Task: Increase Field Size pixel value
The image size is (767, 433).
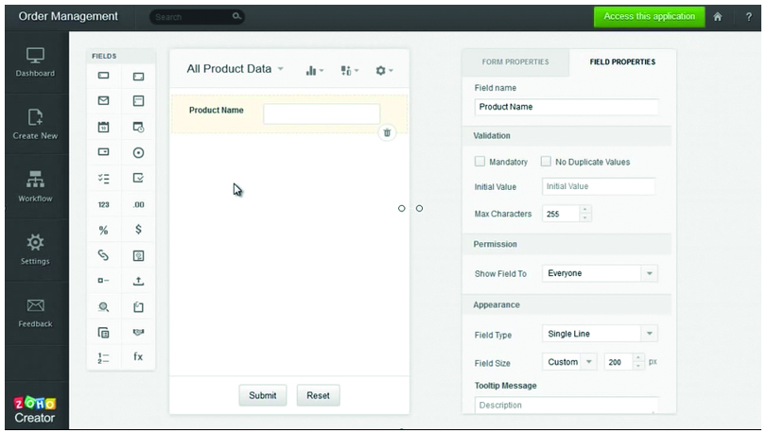Action: pyautogui.click(x=638, y=358)
